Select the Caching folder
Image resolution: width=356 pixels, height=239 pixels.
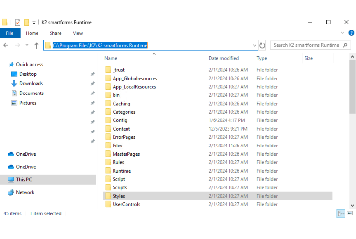coord(121,104)
